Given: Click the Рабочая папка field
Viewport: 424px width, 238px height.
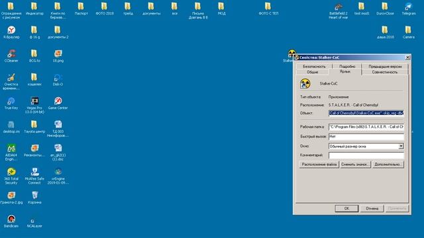Looking at the screenshot, I should [x=366, y=127].
